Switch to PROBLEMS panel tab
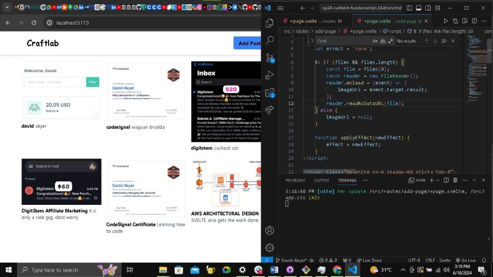Image resolution: width=493 pixels, height=277 pixels. (295, 180)
